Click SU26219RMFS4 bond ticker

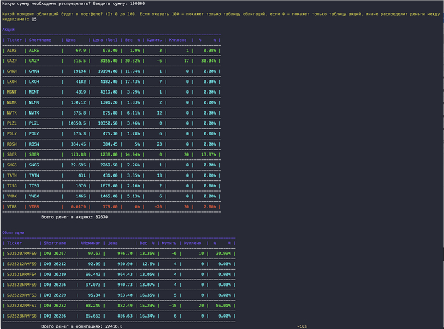point(22,275)
